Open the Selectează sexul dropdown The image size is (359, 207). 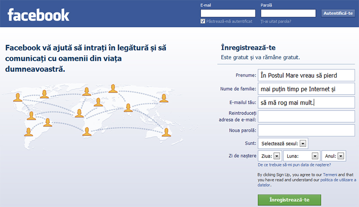click(x=283, y=144)
